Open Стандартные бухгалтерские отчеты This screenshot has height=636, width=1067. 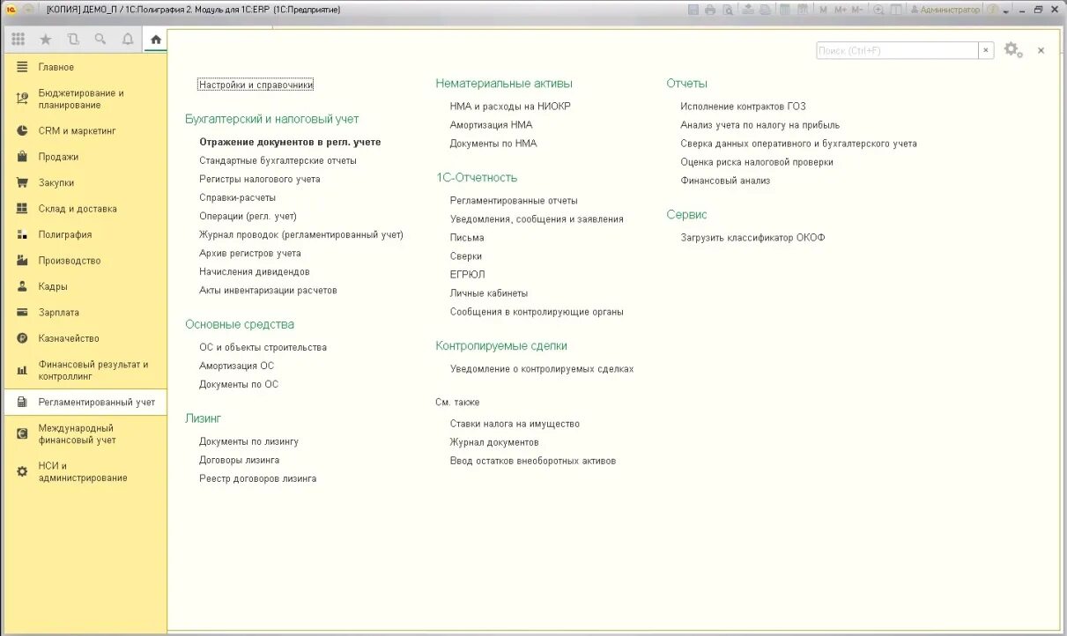[278, 160]
